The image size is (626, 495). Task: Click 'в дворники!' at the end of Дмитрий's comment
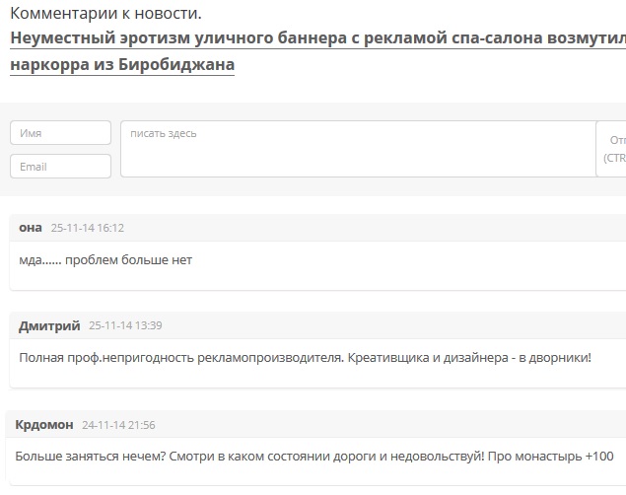coord(556,357)
